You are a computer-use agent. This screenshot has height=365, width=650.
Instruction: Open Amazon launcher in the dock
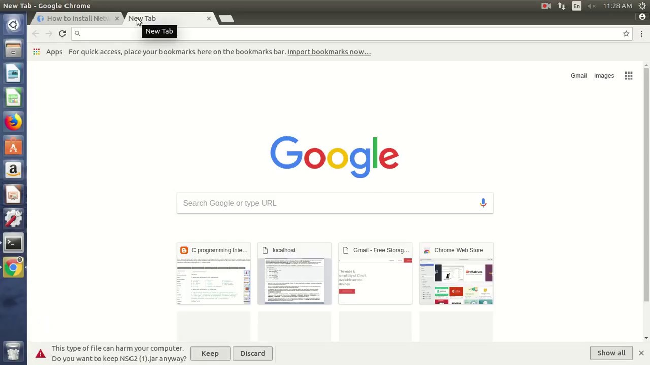[x=13, y=170]
